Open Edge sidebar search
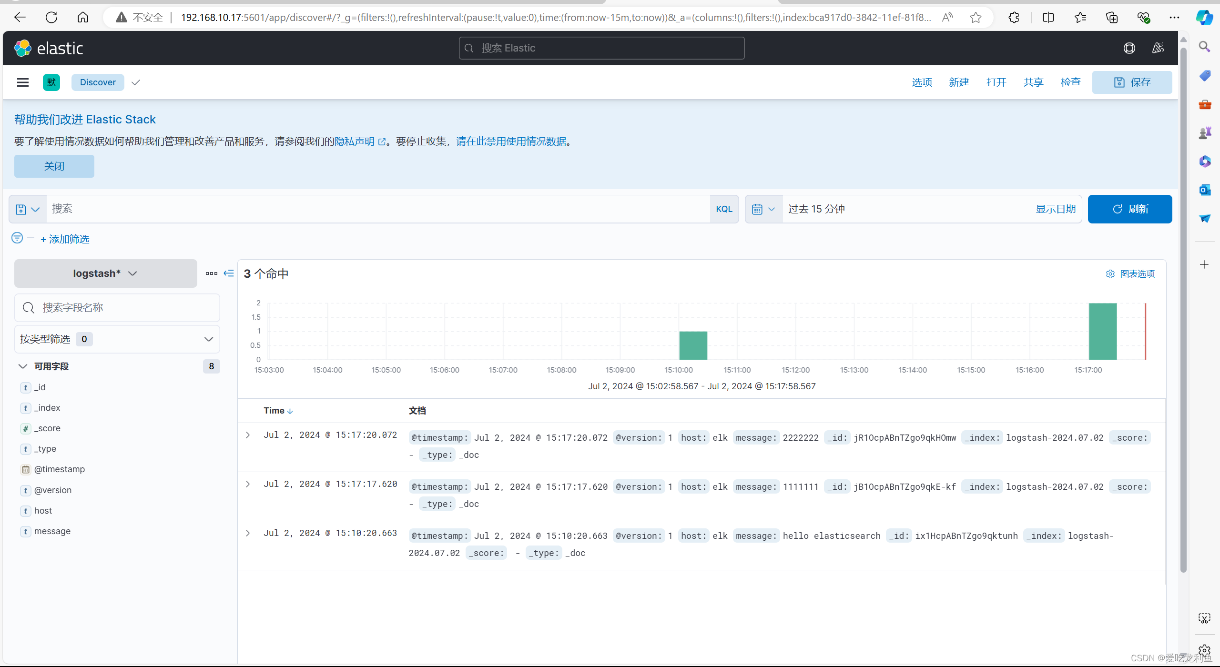 1204,47
